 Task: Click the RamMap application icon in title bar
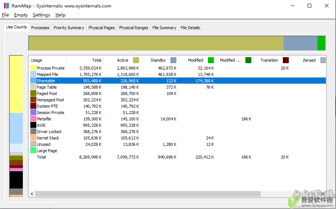point(6,6)
